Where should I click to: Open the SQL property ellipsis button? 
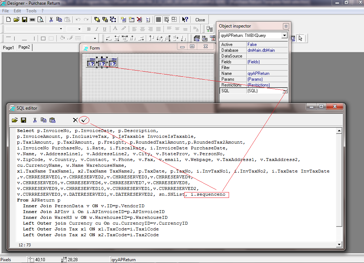click(x=285, y=90)
